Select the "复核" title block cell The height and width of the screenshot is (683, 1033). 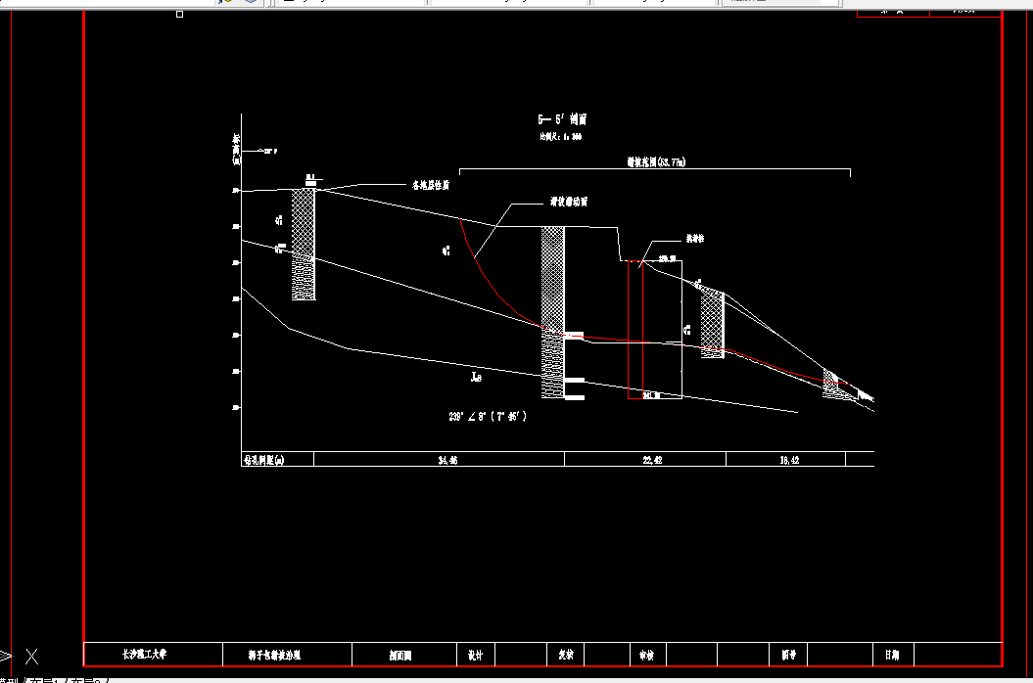[565, 655]
